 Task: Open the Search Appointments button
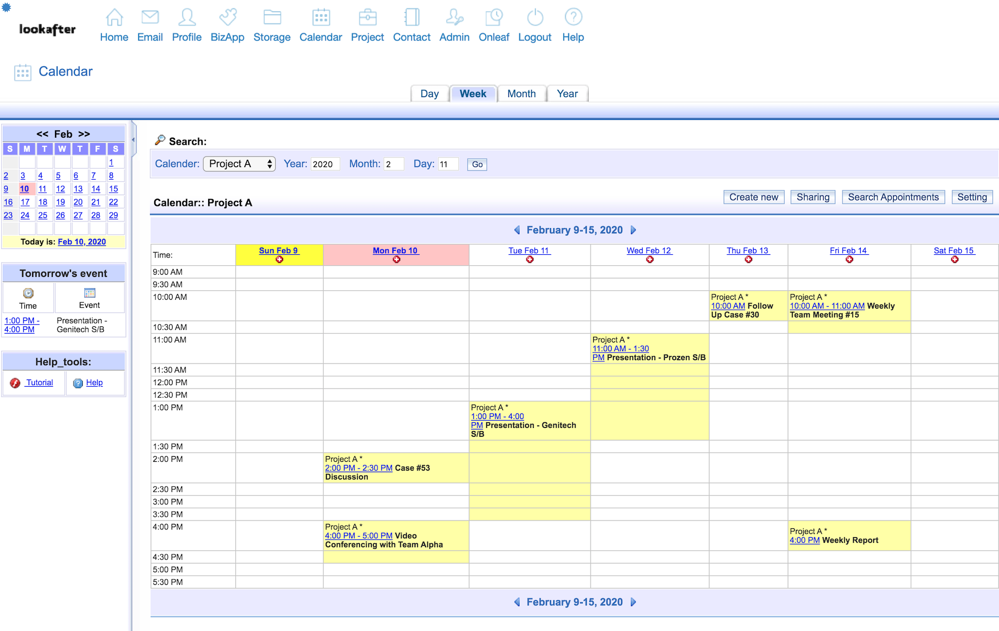point(892,197)
